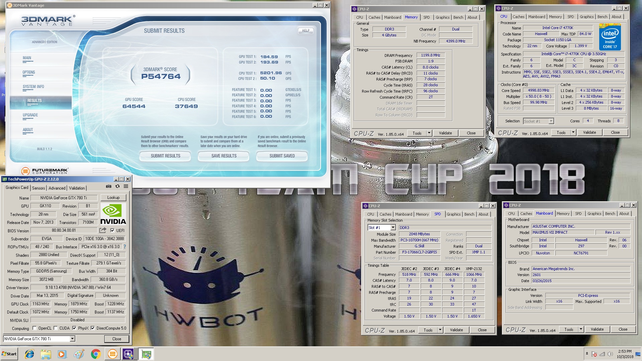Click the mainboard Model field MAXIMUS VII IMPACT
Screen dimensions: 642x361
click(563, 232)
